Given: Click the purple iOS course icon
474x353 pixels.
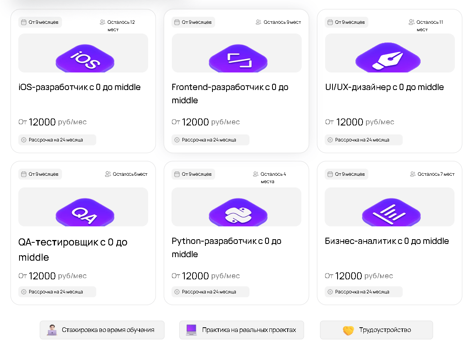Looking at the screenshot, I should tap(85, 59).
